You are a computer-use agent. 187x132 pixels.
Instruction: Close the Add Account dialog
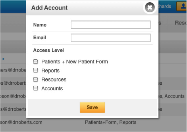tap(149, 7)
